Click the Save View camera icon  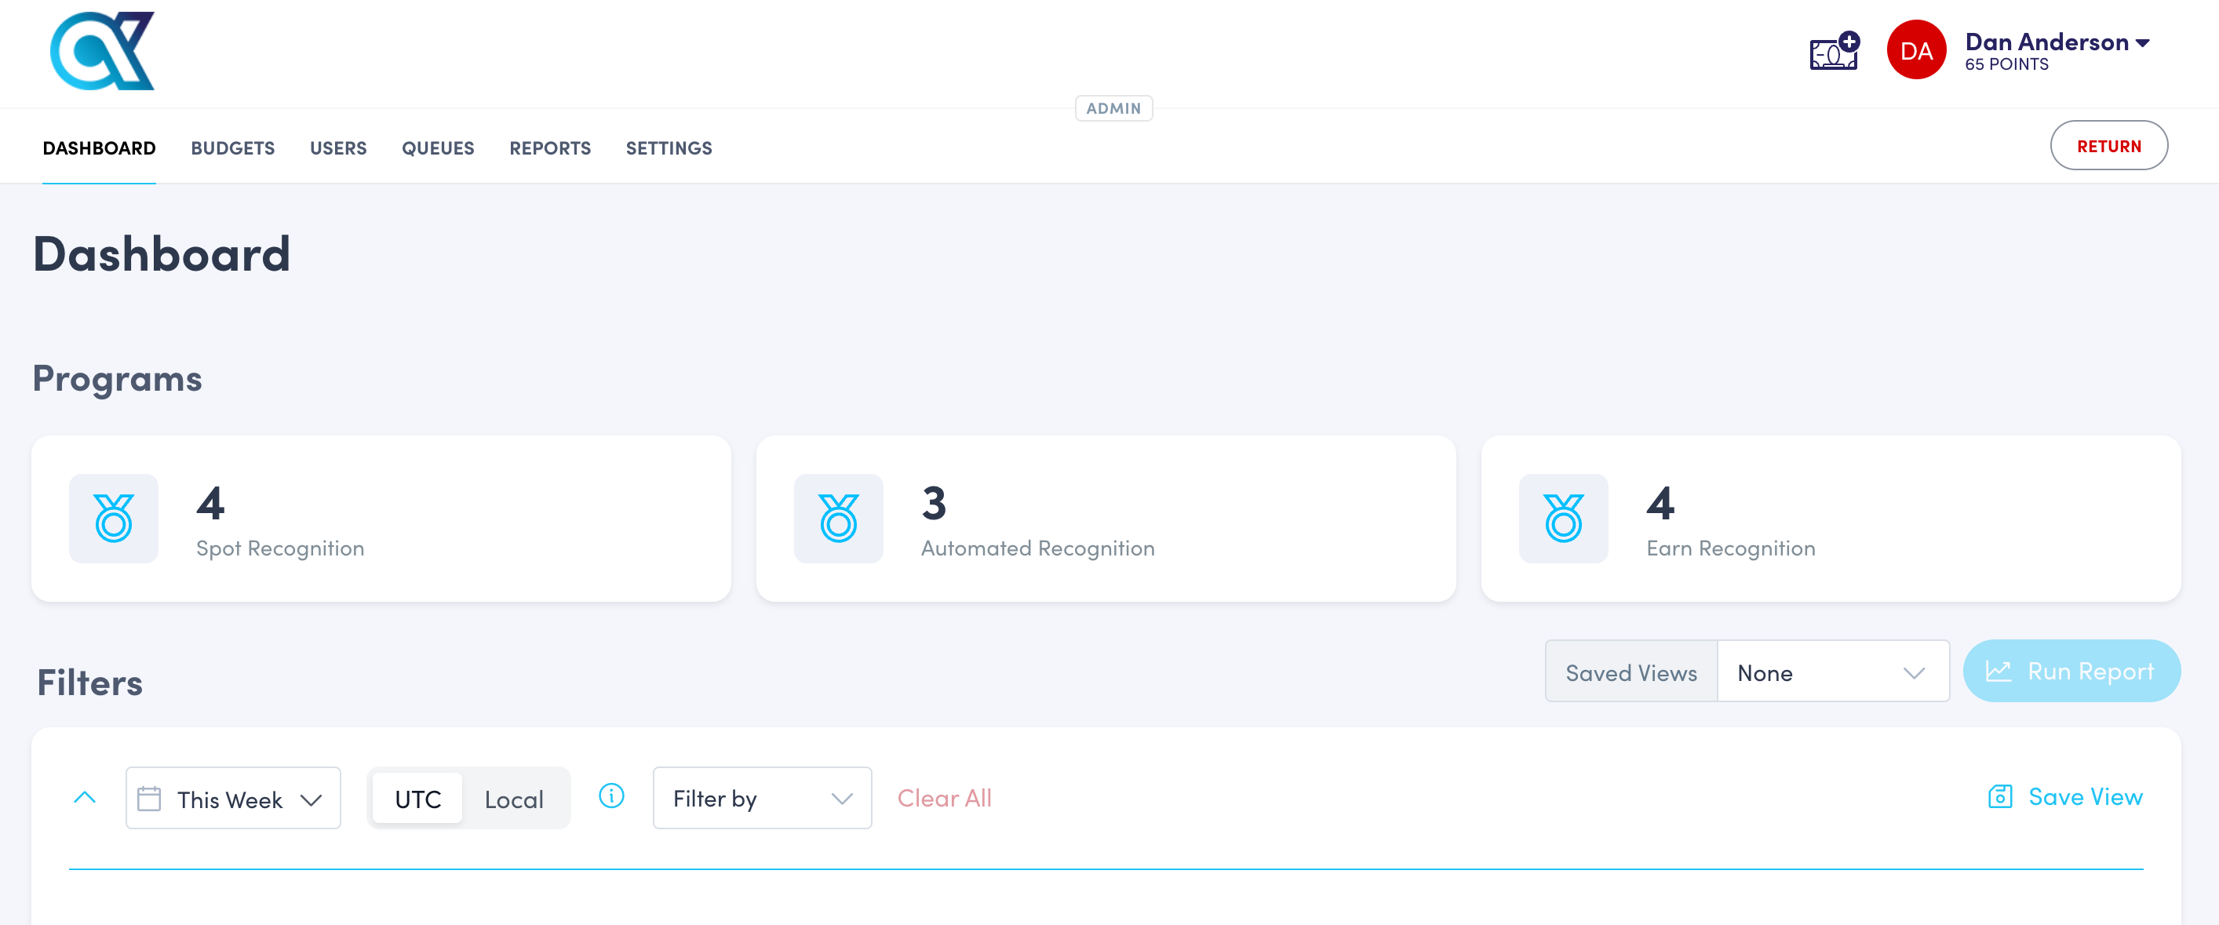coord(2000,796)
